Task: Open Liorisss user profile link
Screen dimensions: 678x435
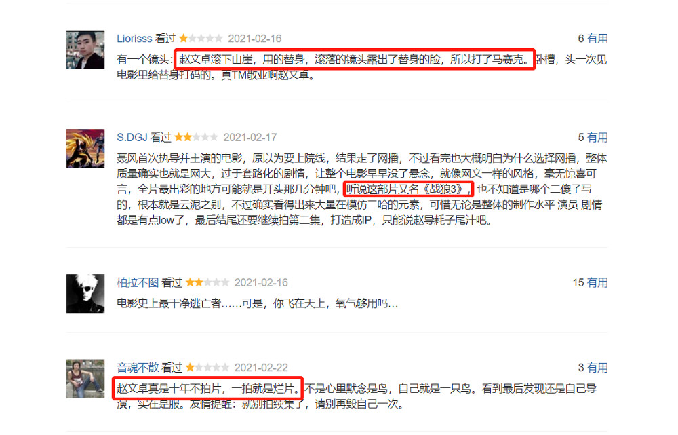Action: 134,39
